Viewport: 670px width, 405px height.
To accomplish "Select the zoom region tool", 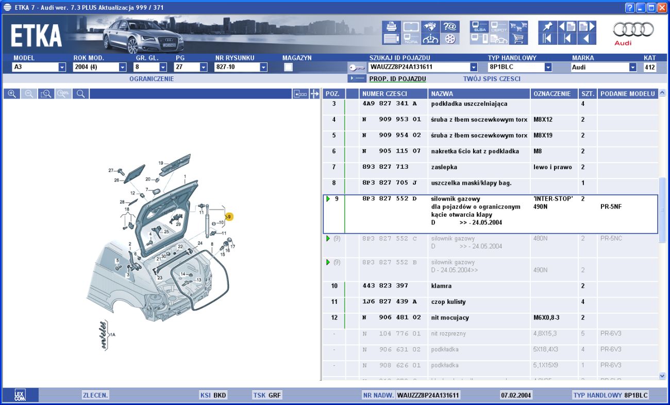I will (46, 94).
